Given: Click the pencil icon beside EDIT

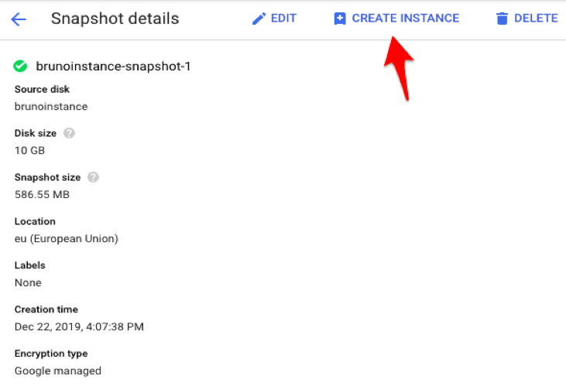Looking at the screenshot, I should point(259,19).
